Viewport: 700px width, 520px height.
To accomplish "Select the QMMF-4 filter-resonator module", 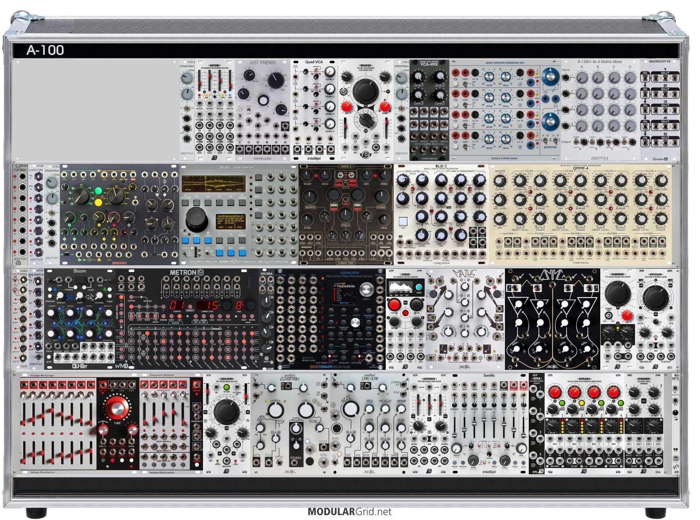I will pos(580,214).
